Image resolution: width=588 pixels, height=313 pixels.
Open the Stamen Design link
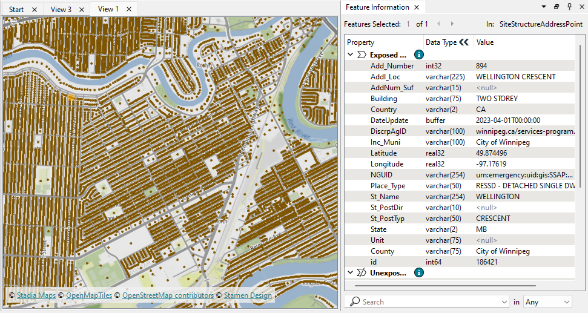[248, 295]
